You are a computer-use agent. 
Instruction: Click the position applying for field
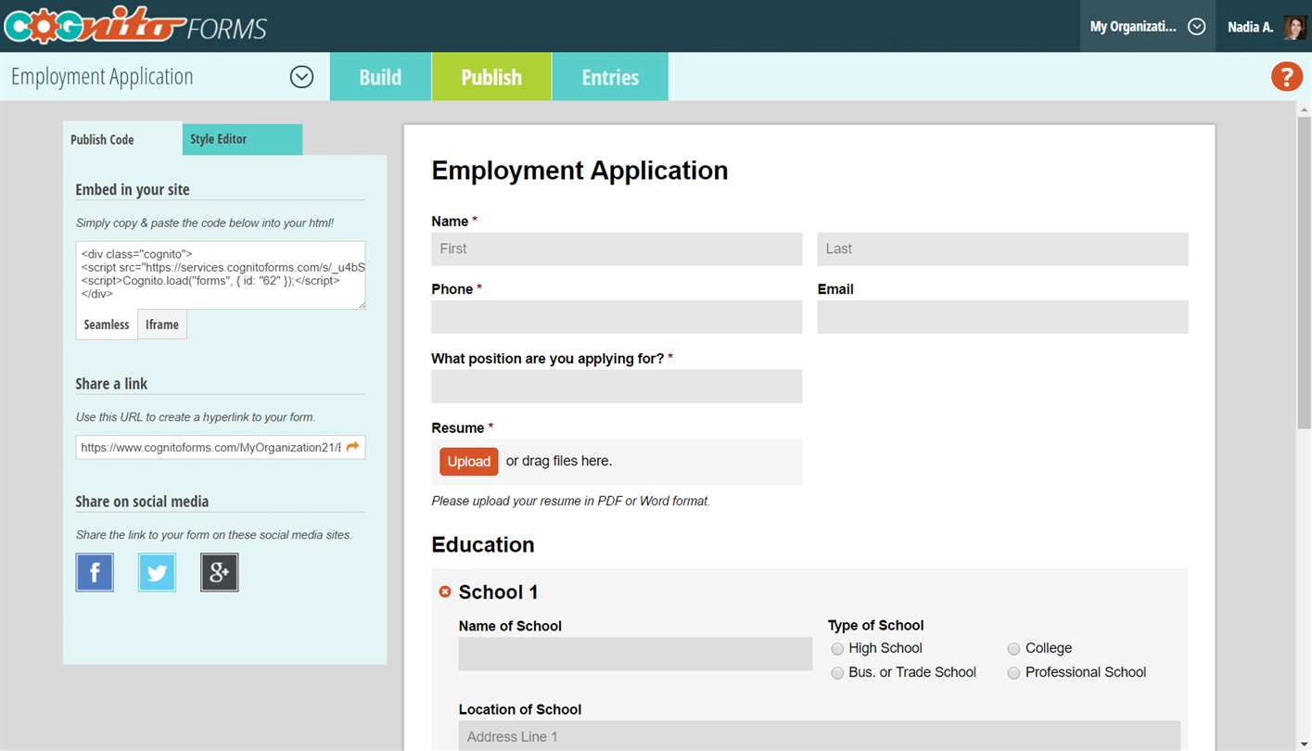[617, 387]
